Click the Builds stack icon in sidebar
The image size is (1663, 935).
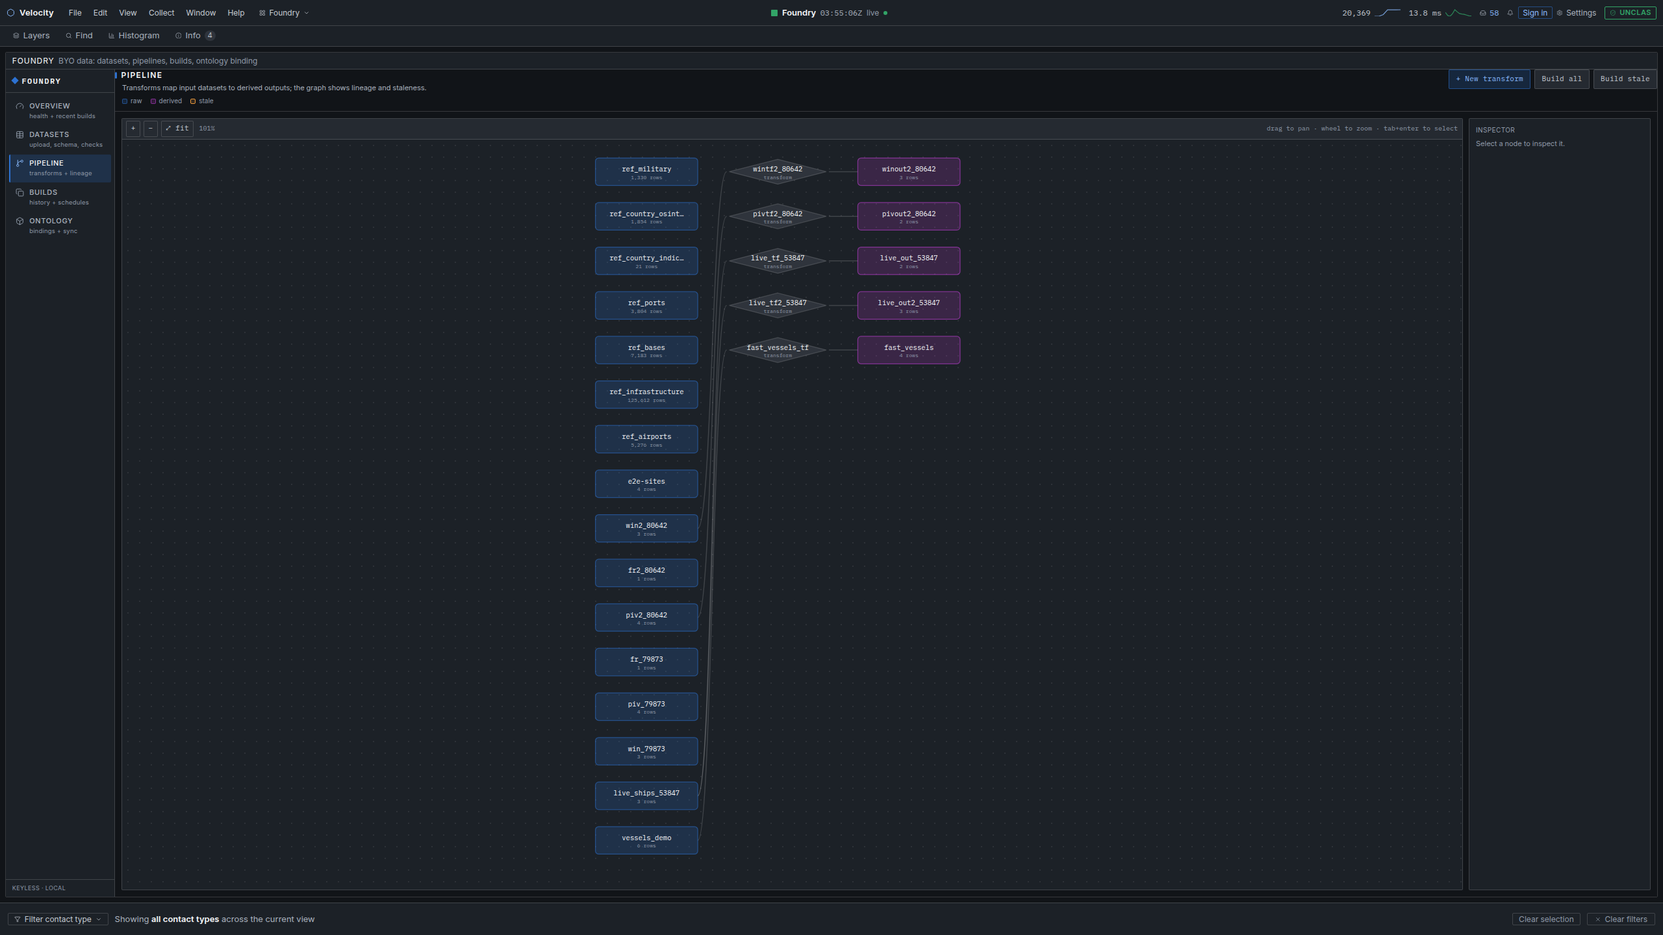(20, 193)
